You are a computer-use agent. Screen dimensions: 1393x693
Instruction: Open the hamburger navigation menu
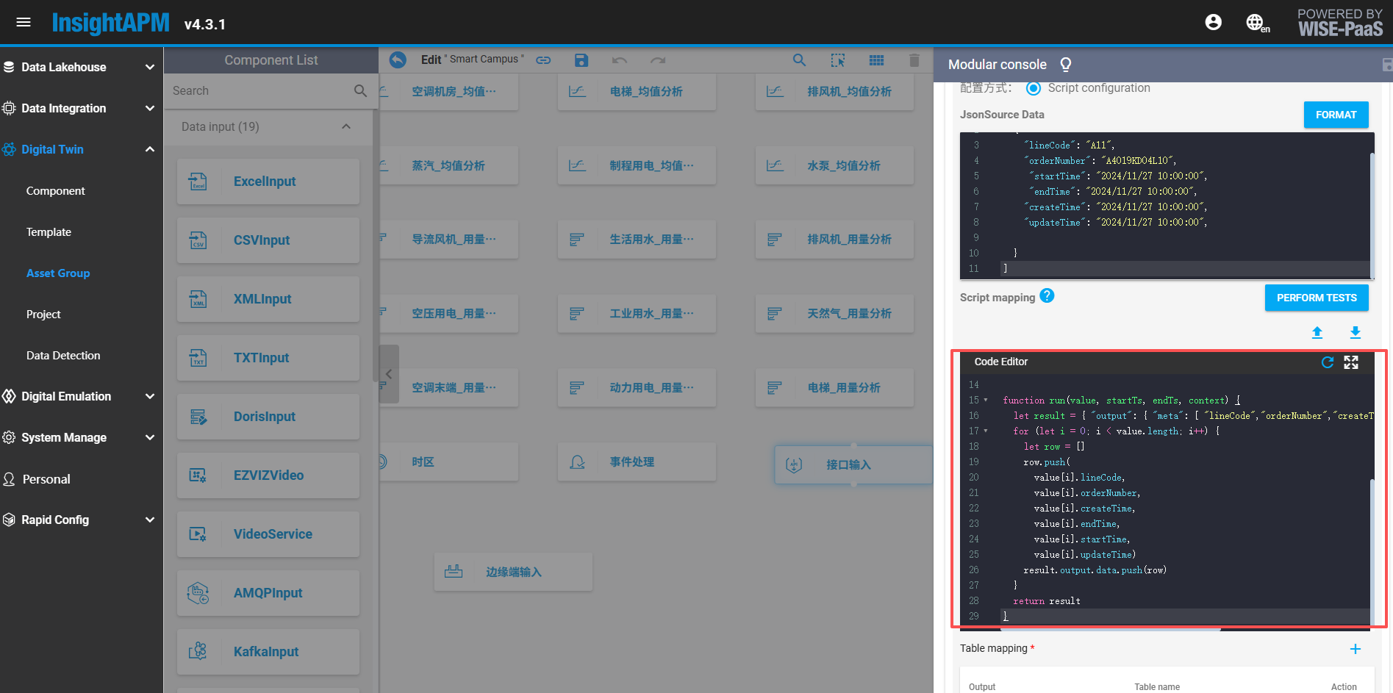24,22
